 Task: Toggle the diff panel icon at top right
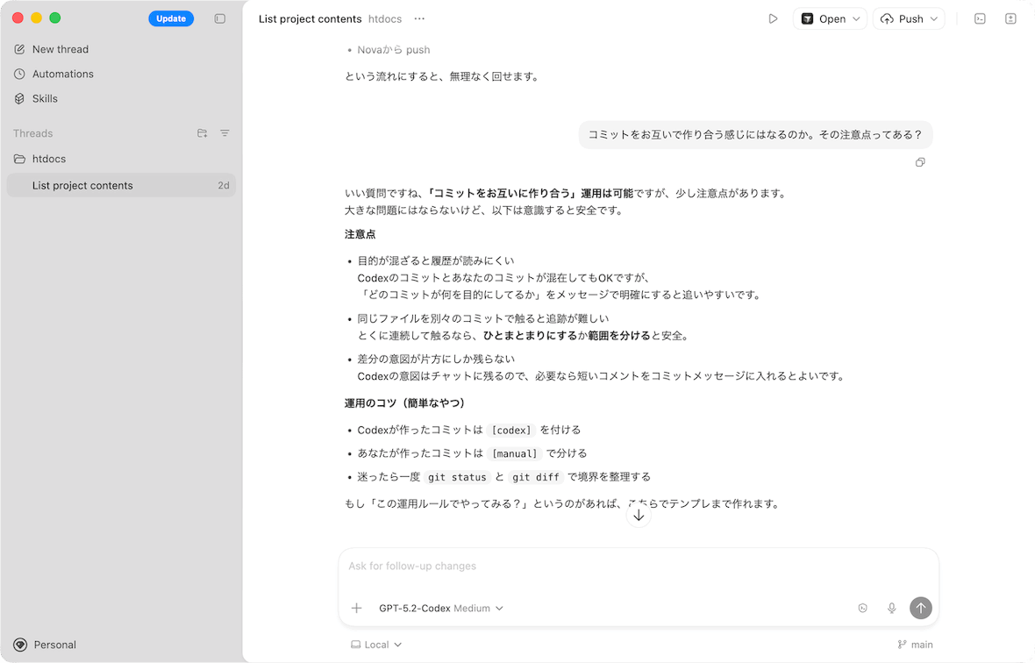[x=1010, y=18]
